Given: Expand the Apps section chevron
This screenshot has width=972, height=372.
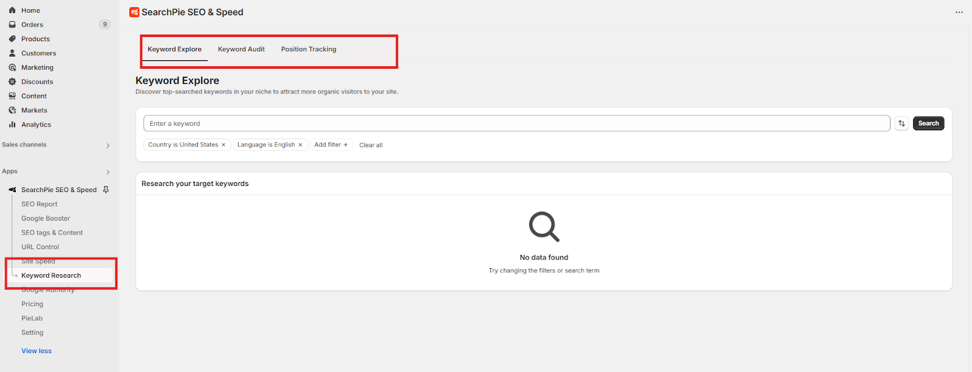Looking at the screenshot, I should tap(108, 172).
